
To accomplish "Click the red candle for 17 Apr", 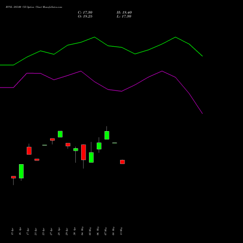I will [29, 151].
